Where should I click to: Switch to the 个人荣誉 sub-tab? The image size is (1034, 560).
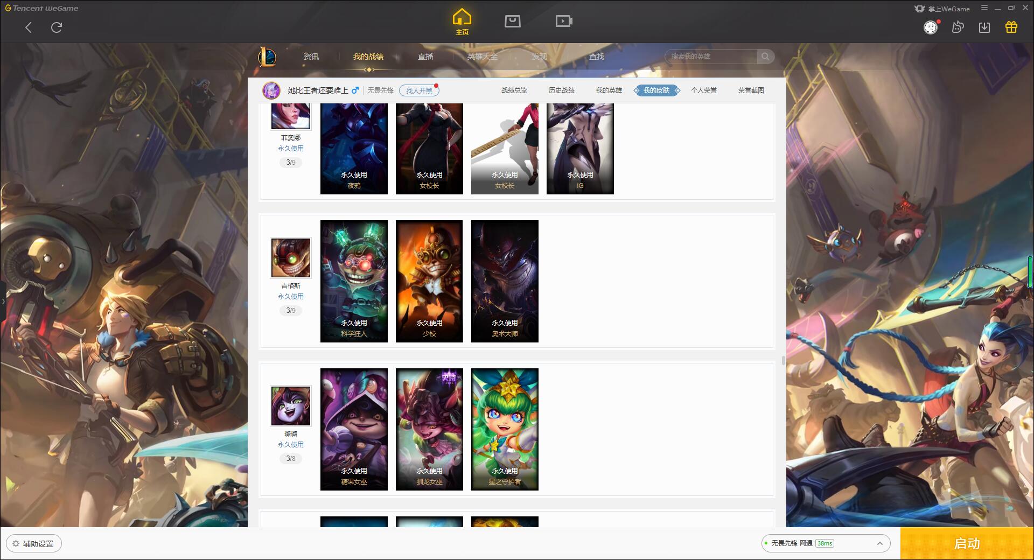tap(704, 90)
